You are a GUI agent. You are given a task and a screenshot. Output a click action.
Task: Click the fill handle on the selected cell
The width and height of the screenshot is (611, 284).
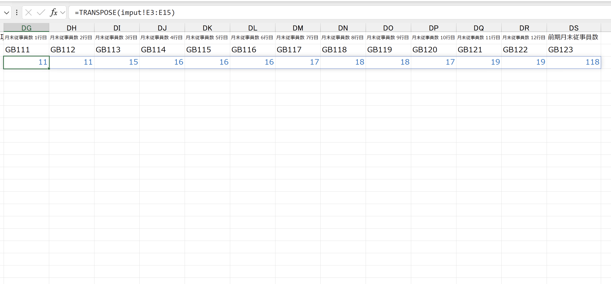(49, 69)
